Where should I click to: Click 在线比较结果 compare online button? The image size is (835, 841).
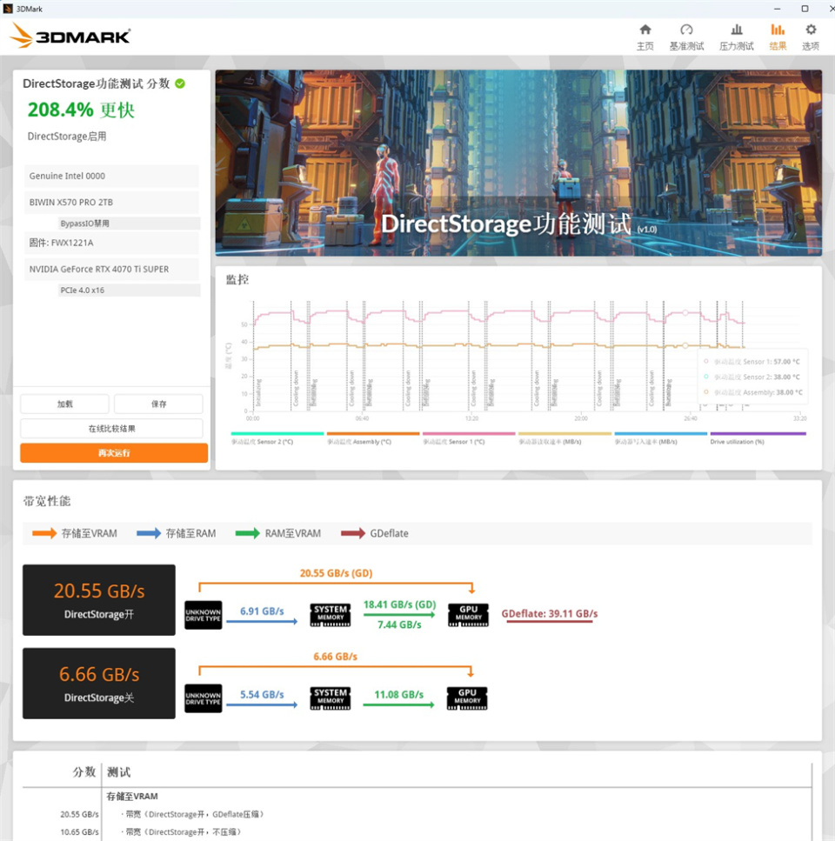(111, 429)
